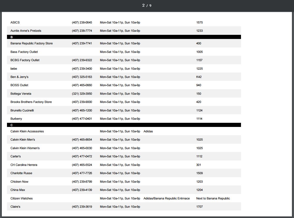294x218 pixels.
Task: Click Brunello Cucinelli suite number 1124
Action: point(199,110)
